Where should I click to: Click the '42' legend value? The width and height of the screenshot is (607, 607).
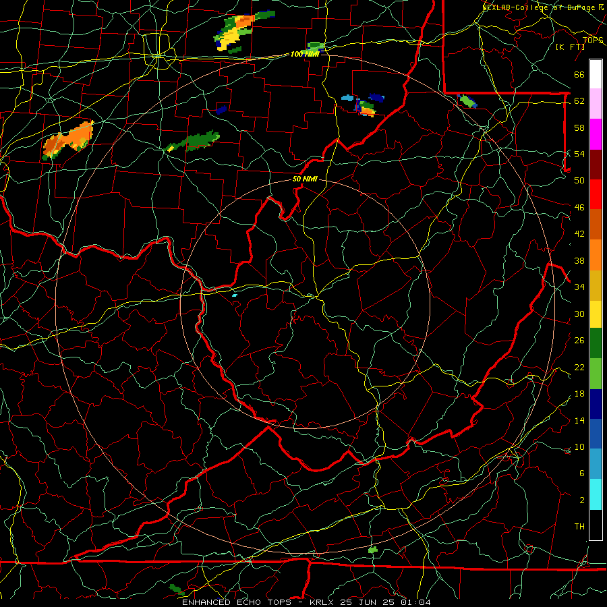click(579, 234)
